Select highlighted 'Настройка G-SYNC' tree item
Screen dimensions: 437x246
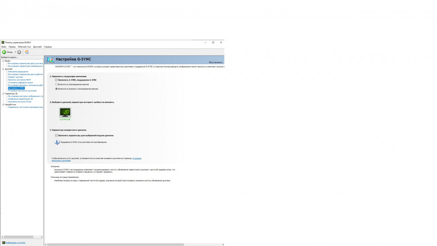pos(16,88)
